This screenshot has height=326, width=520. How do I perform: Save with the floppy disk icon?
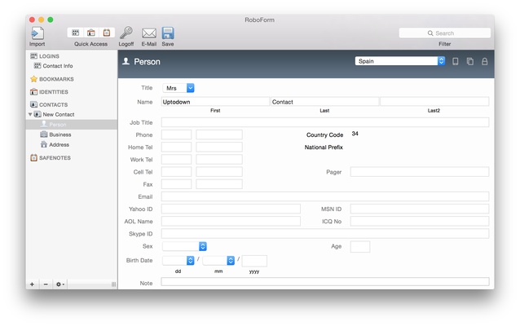tap(168, 33)
